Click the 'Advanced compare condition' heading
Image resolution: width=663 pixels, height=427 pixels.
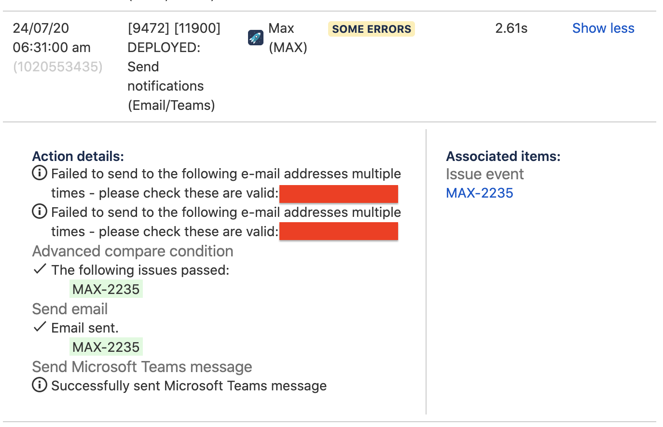coord(133,251)
